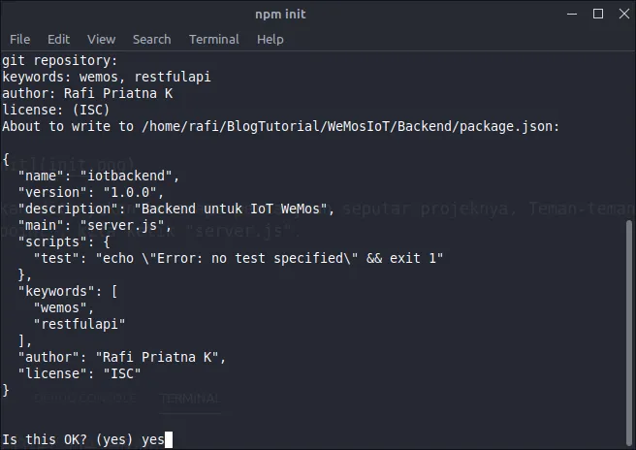
Task: Click the package.json path text
Action: coord(350,126)
